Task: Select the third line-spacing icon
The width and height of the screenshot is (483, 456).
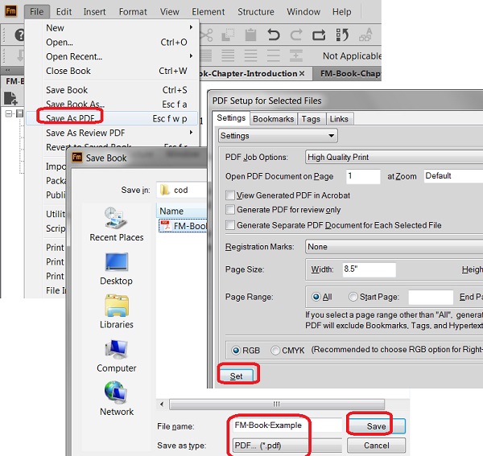Action: click(250, 56)
